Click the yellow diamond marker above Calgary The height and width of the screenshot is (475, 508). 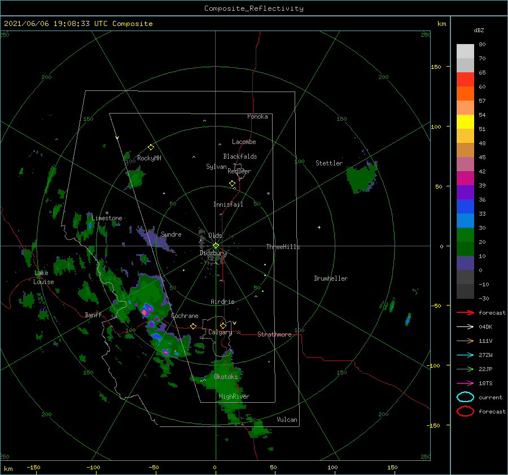tap(223, 325)
